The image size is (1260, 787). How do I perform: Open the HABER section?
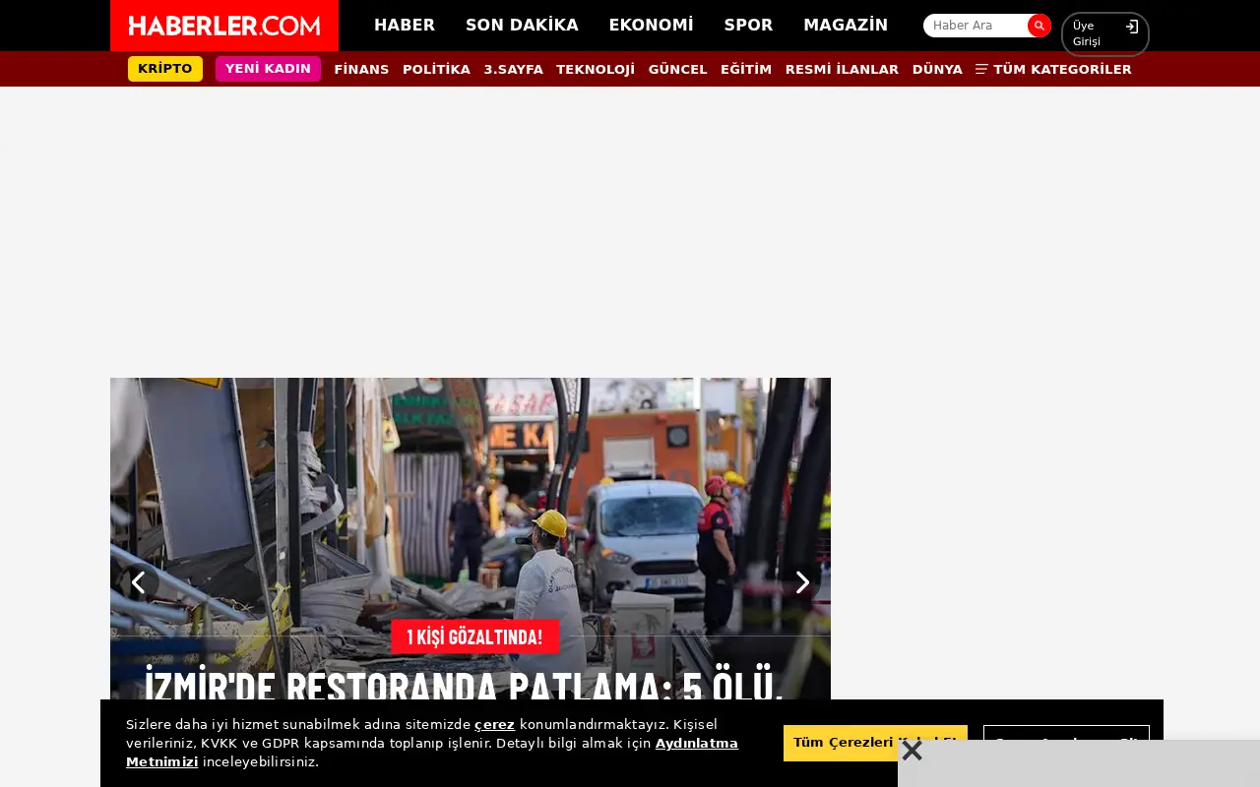405,26
